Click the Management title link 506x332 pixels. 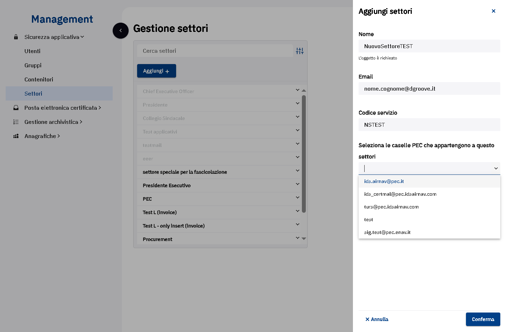point(62,19)
